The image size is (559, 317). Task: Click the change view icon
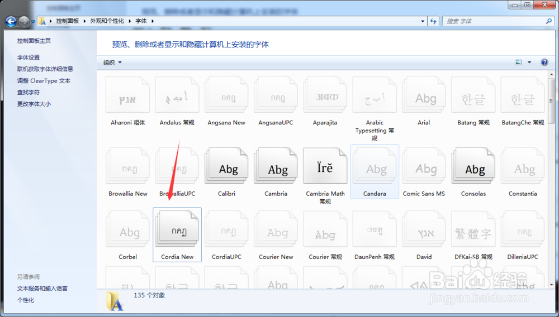(x=518, y=63)
